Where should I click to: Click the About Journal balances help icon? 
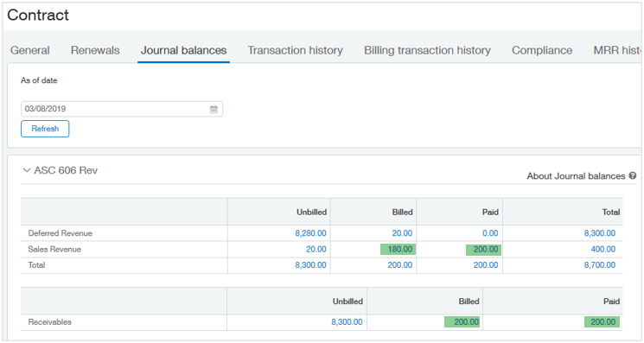pos(633,175)
